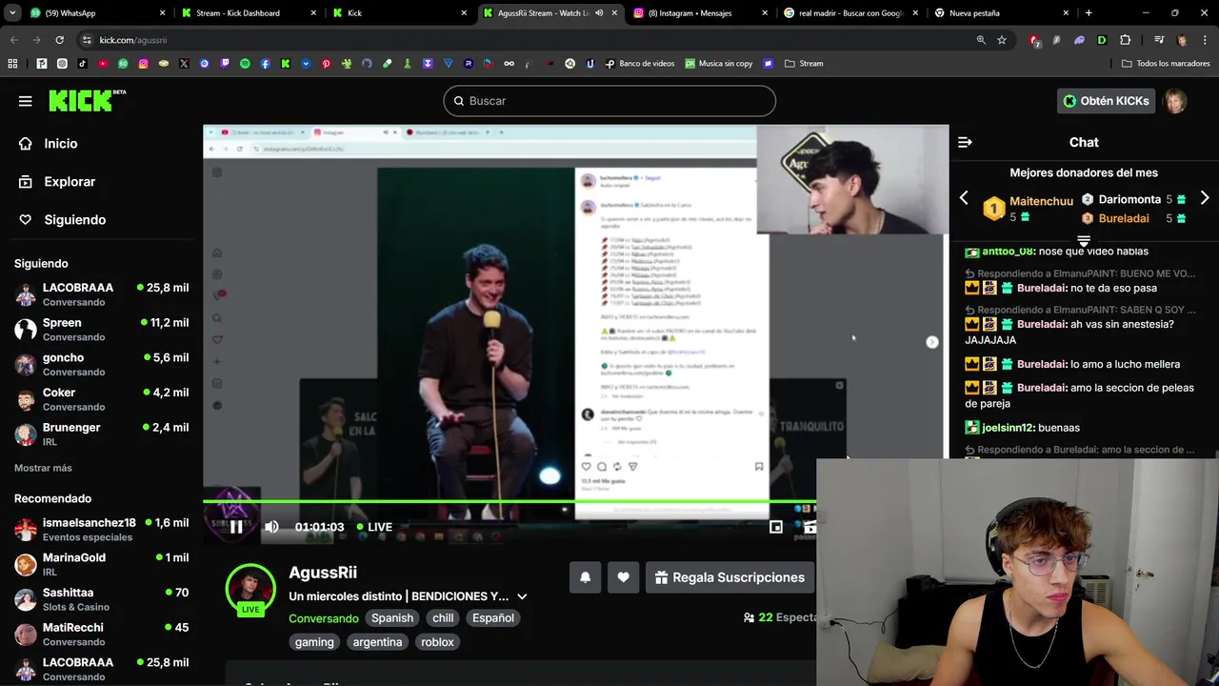Click top donor Maitenchuu

pos(1041,201)
